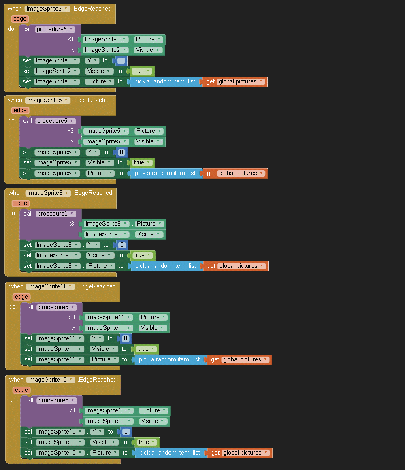Open Picture dropdown on x3 input of ImageSprite2 call
The width and height of the screenshot is (405, 470).
point(159,40)
